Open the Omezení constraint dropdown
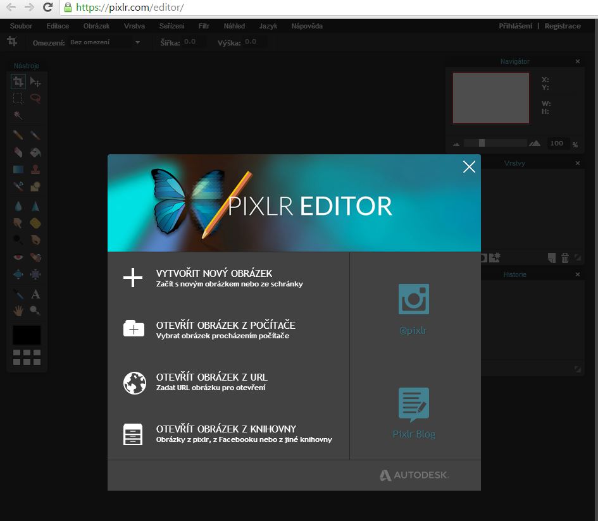The image size is (598, 521). [x=105, y=42]
